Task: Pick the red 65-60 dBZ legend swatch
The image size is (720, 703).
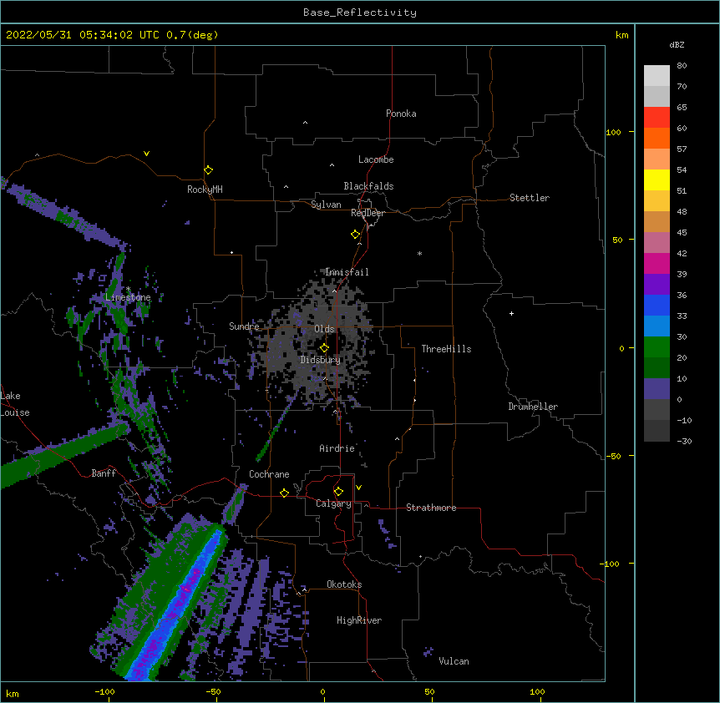Action: tap(657, 117)
